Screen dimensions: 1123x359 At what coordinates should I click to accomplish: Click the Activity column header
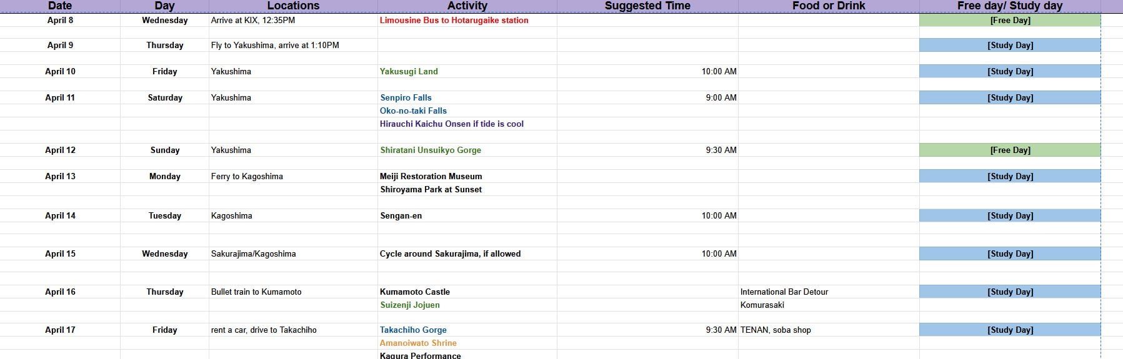click(x=467, y=6)
